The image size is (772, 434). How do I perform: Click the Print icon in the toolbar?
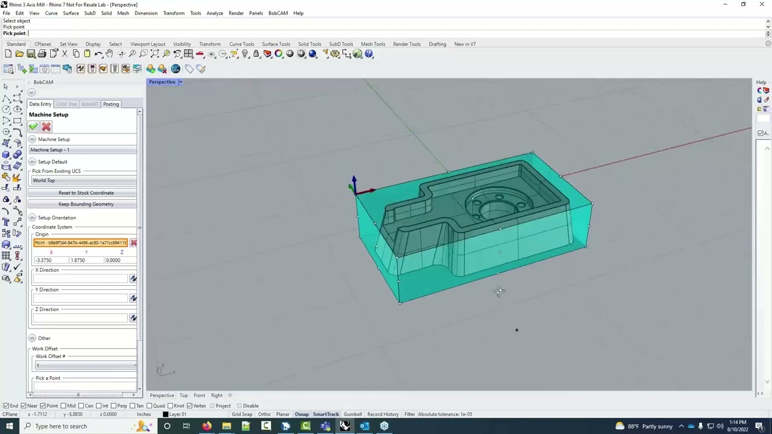click(x=42, y=54)
